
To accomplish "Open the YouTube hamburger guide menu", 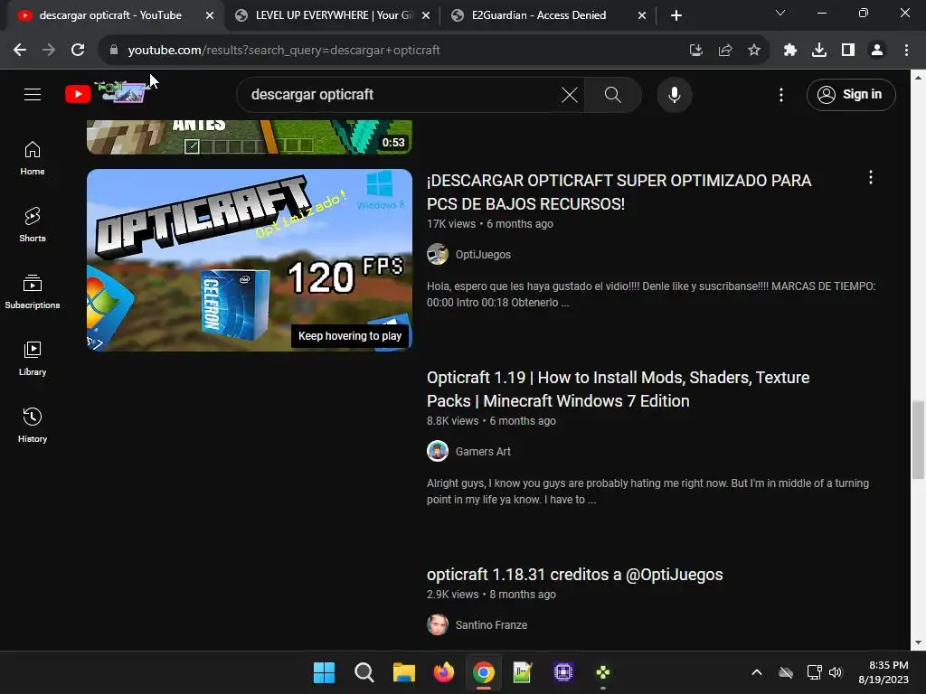I will tap(33, 94).
